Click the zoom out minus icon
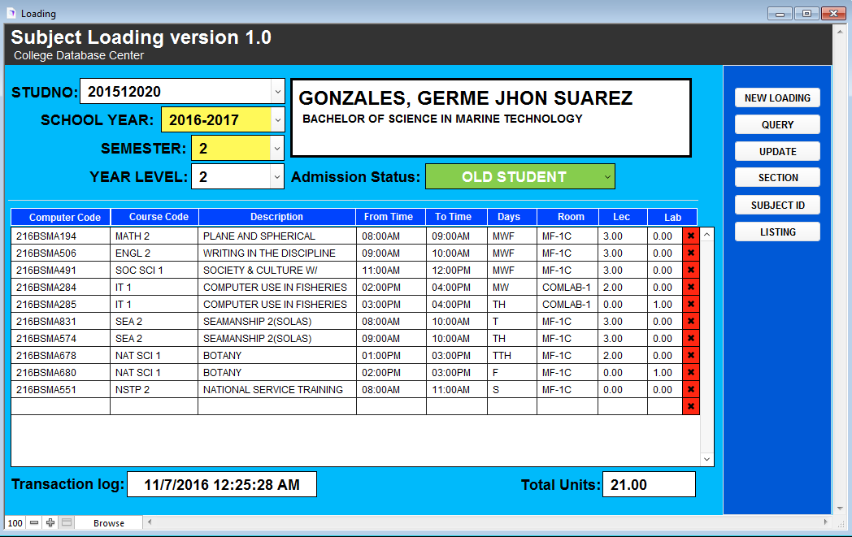Image resolution: width=852 pixels, height=537 pixels. click(x=34, y=522)
